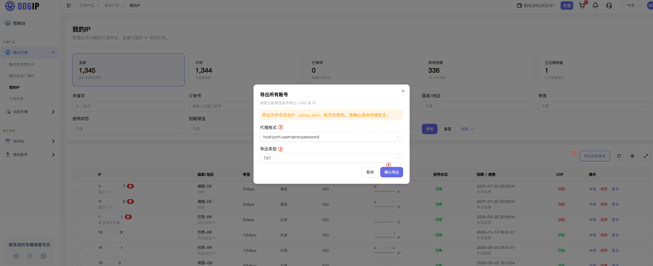Check the 2026-11-19 09:31:47 row checkbox
Viewport: 653px width, 266px height.
(x=79, y=235)
